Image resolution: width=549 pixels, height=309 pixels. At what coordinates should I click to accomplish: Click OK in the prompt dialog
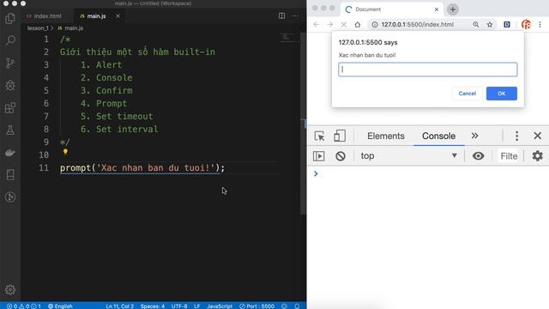(x=501, y=94)
